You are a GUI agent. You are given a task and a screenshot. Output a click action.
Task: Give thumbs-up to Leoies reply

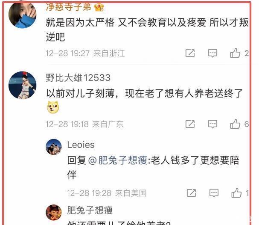(236, 193)
